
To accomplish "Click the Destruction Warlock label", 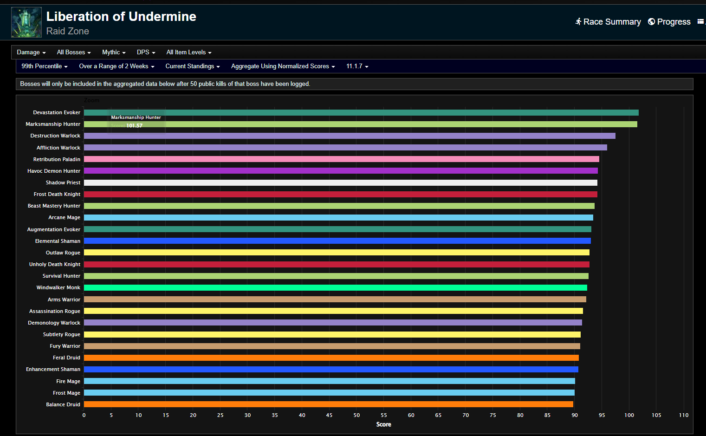I will [55, 136].
